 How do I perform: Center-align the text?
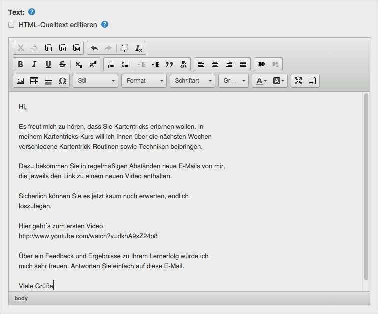pyautogui.click(x=215, y=64)
